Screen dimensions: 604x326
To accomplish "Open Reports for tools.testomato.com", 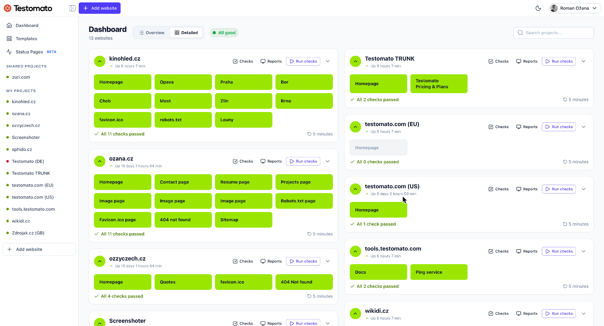I will pos(527,251).
